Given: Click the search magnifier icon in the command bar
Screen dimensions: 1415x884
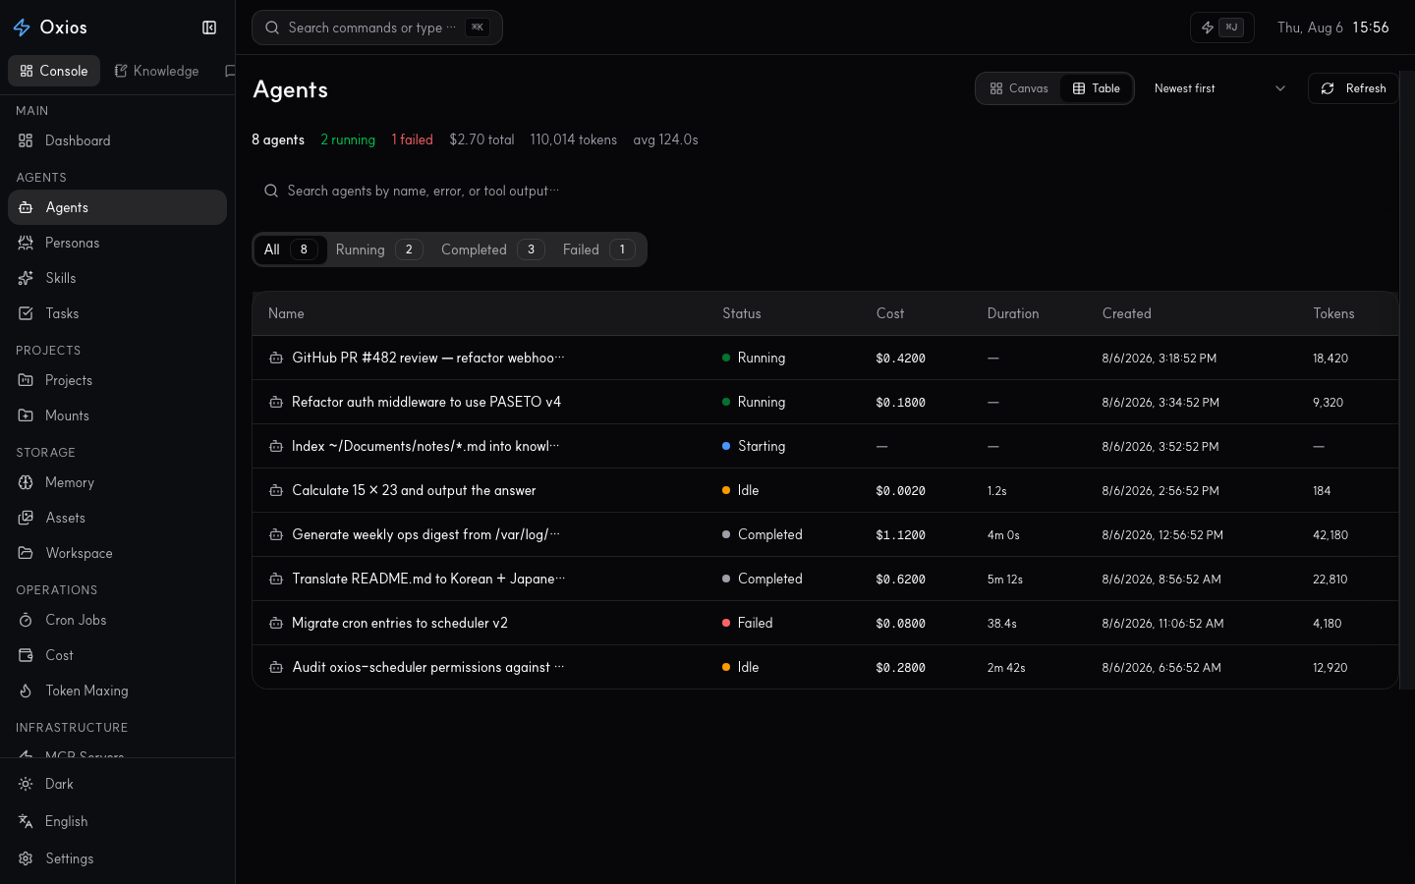Looking at the screenshot, I should point(272,28).
